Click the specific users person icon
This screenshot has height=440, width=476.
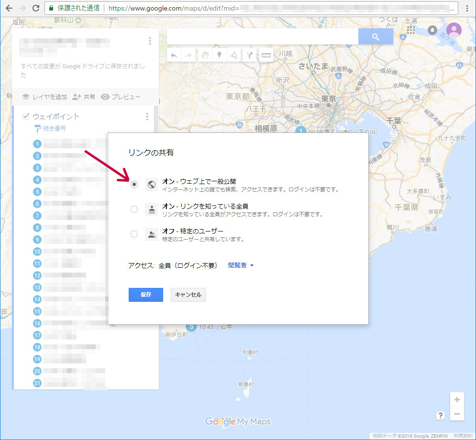pos(152,234)
